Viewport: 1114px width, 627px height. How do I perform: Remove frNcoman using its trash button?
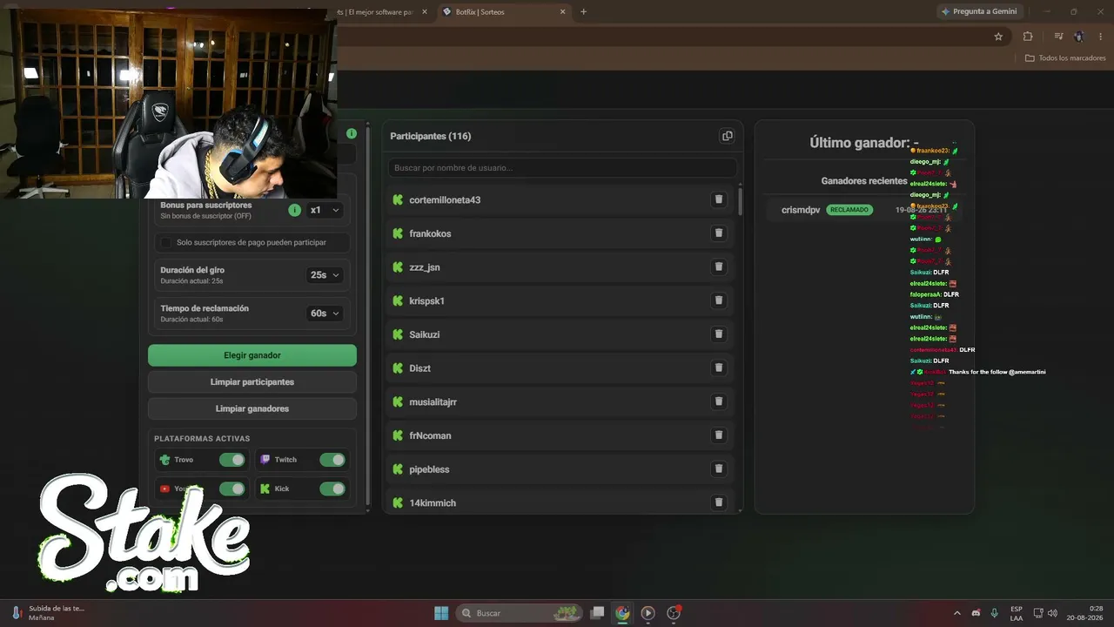coord(719,435)
